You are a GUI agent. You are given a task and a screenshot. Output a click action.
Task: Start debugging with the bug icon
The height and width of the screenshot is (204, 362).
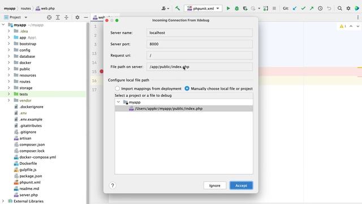pos(236,8)
